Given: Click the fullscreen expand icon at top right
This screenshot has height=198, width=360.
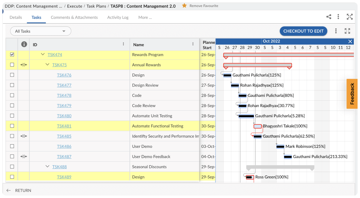Looking at the screenshot, I should (x=349, y=17).
